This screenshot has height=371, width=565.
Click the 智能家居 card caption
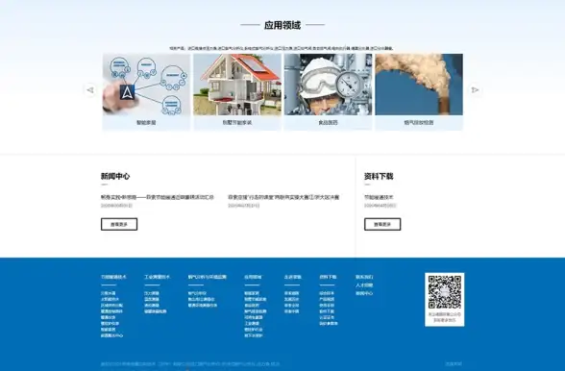point(146,123)
